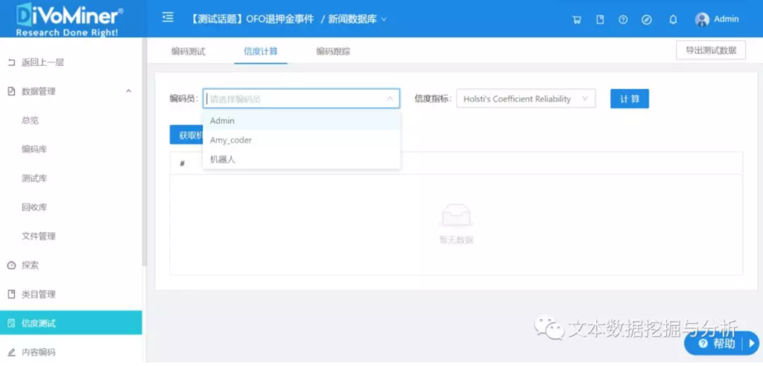Open 总览 in the sidebar
Screen dimensions: 763x366
(x=30, y=121)
